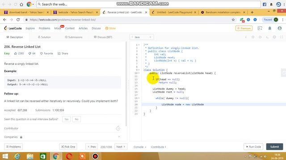Open Windows Start menu

(x=5, y=156)
